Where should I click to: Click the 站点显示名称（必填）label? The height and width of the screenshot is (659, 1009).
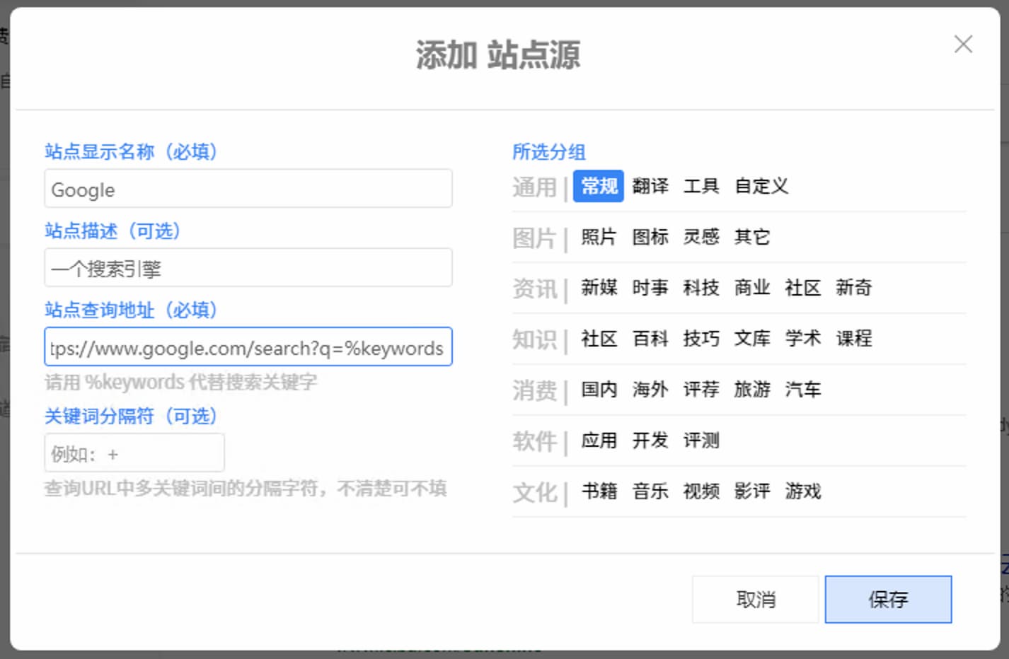point(131,151)
